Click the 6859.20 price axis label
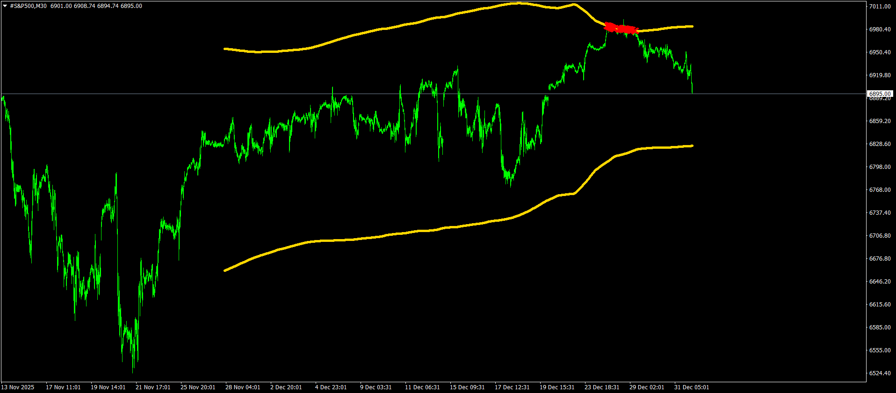Screen dimensions: 896x393 [880, 121]
